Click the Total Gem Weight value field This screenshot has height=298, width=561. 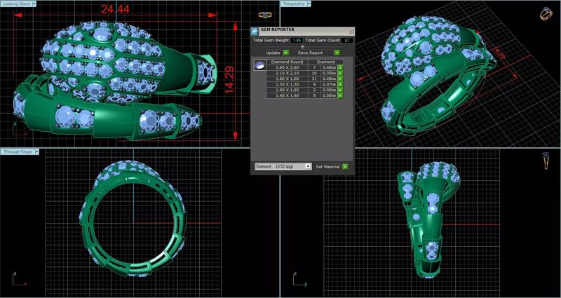tap(296, 41)
